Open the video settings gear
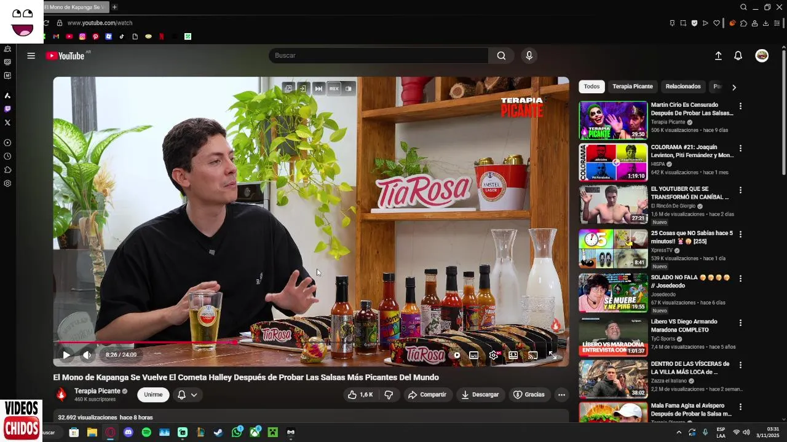The image size is (787, 442). pos(493,355)
